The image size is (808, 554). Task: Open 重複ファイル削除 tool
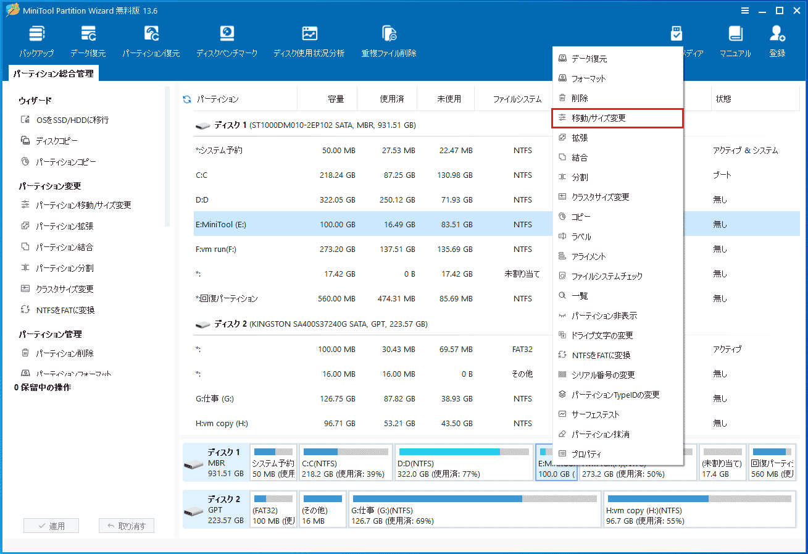point(389,41)
